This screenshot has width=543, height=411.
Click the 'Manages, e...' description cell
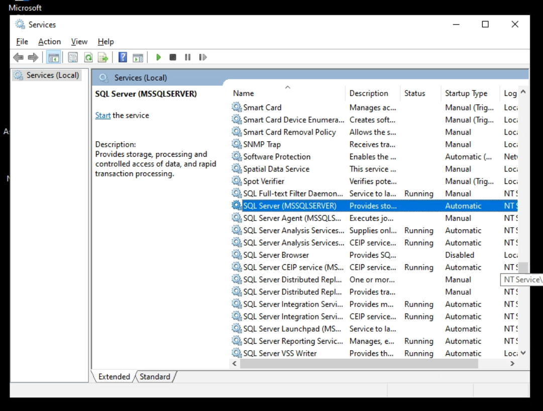(x=372, y=341)
